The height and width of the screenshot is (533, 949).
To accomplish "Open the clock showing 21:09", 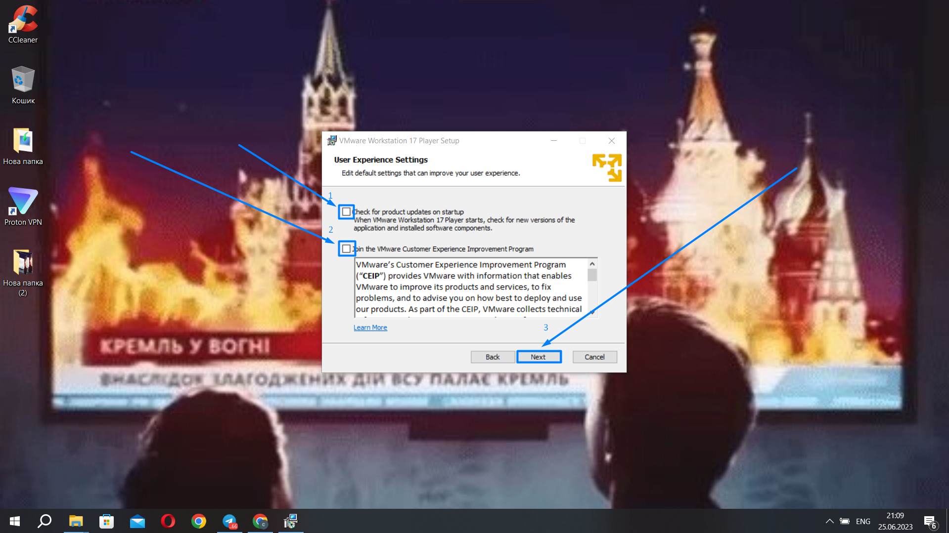I will click(895, 521).
